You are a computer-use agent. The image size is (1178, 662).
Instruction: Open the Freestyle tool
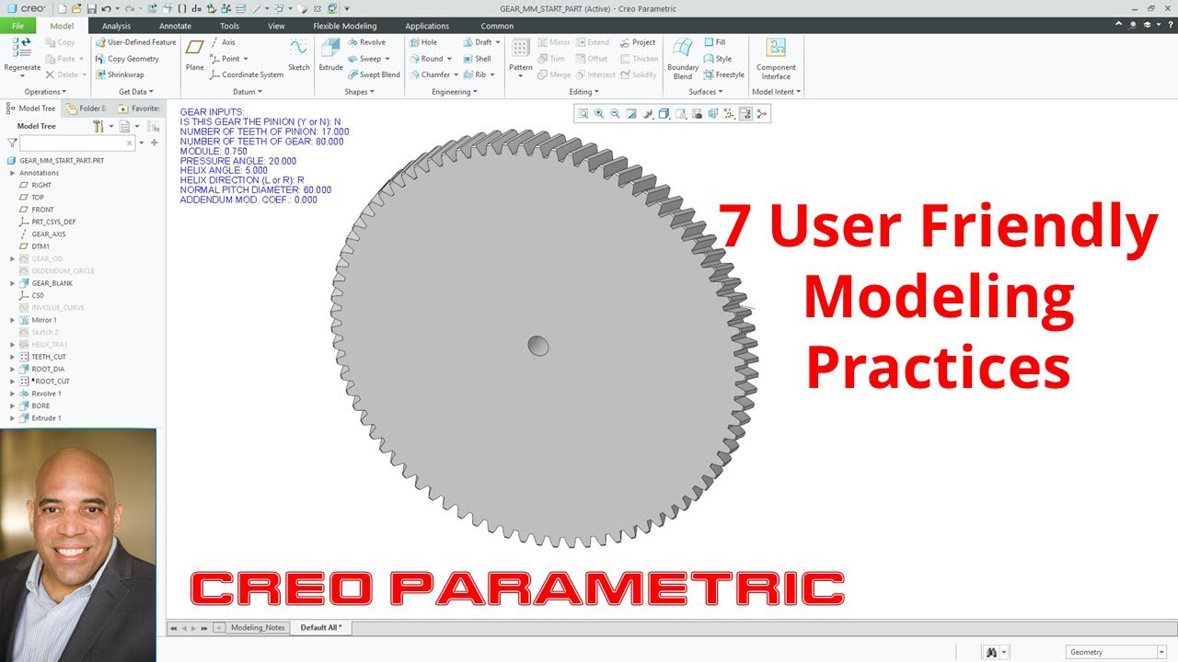[x=723, y=75]
